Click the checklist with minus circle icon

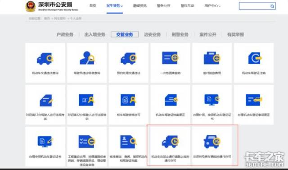point(87,142)
